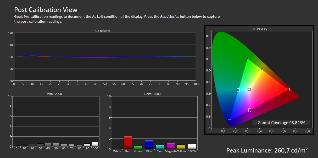318x158 pixels.
Task: Click the Magenta label on color DeltaE axis
Action: [x=170, y=151]
